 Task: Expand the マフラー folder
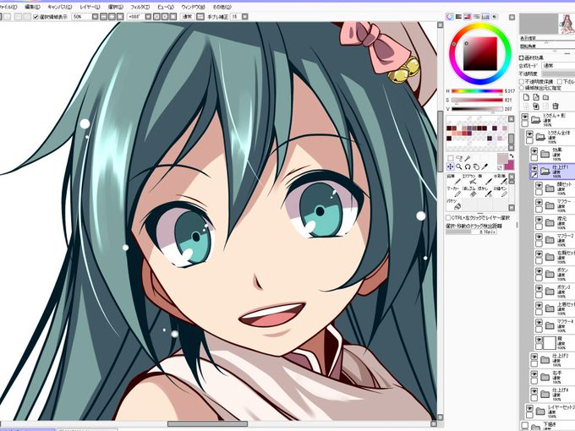tap(550, 205)
